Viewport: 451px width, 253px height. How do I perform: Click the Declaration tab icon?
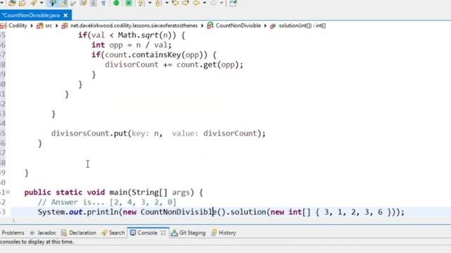[x=64, y=233]
